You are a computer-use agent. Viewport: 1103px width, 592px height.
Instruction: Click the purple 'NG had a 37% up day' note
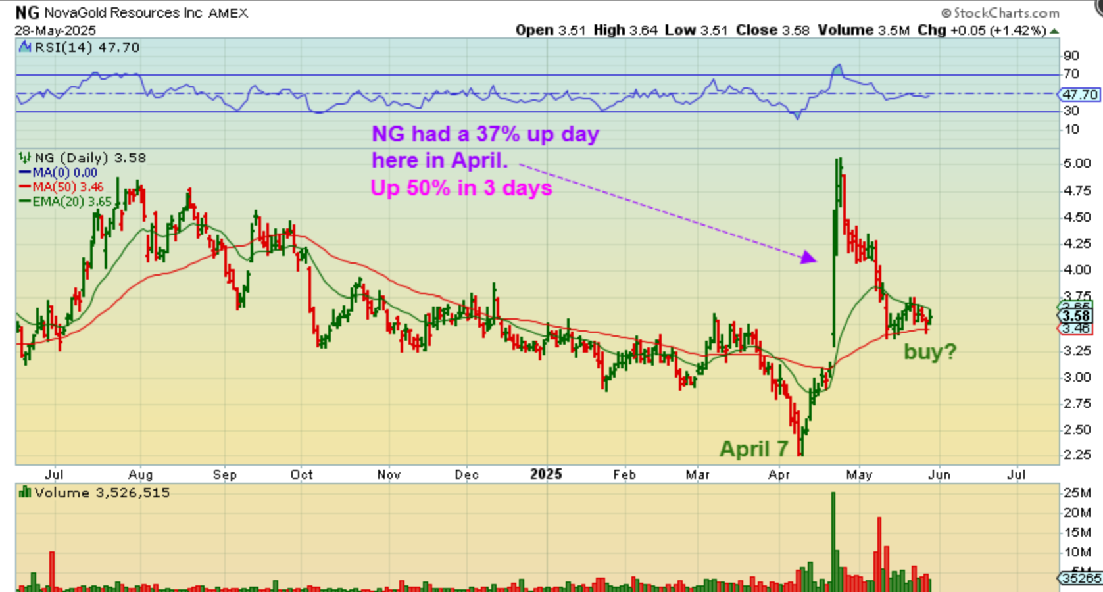485,134
